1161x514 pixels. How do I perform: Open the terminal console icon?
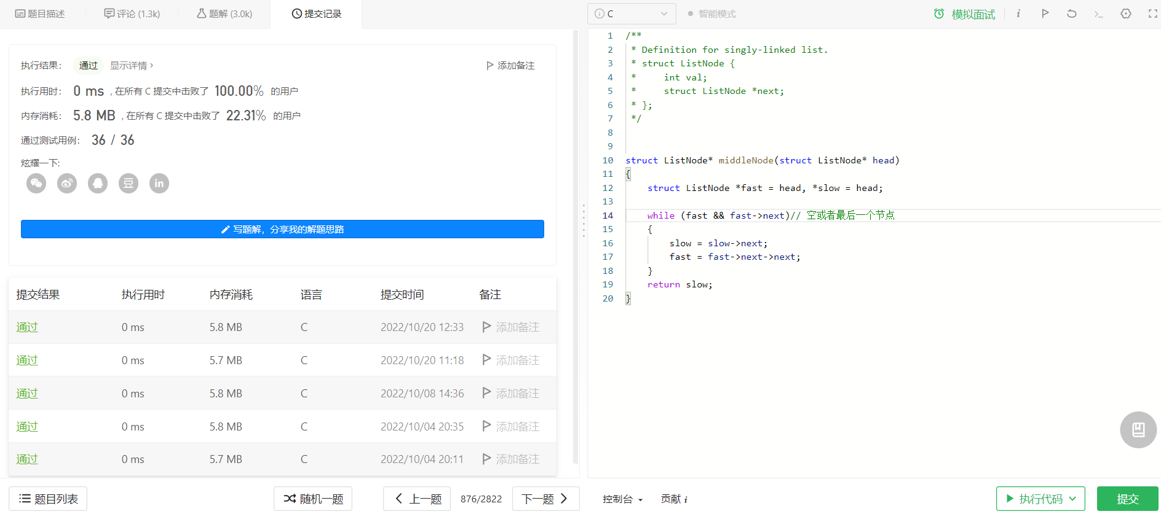[1099, 14]
